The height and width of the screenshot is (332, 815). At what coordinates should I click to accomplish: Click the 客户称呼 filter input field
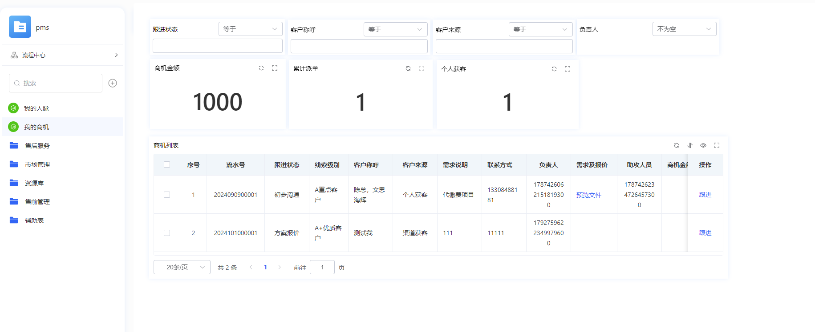coord(359,46)
